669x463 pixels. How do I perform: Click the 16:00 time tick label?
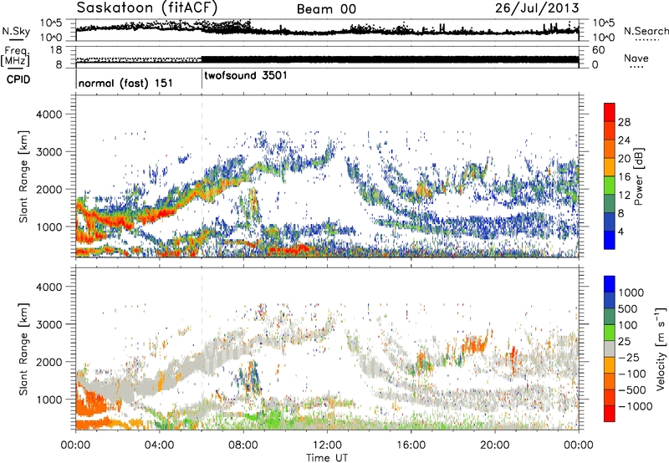411,445
